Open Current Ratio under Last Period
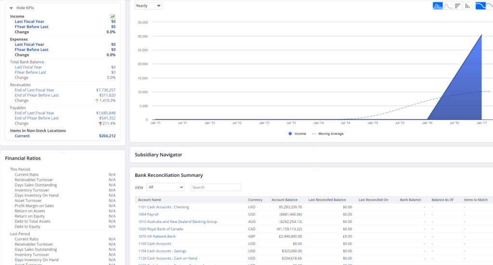This screenshot has height=265, width=493. pyautogui.click(x=27, y=239)
